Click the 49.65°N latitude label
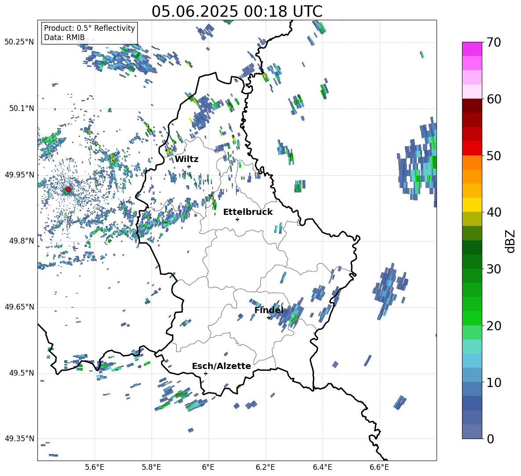 (19, 307)
